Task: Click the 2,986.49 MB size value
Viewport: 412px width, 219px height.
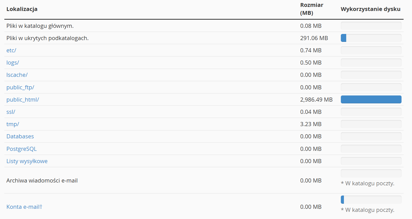Action: click(x=316, y=100)
